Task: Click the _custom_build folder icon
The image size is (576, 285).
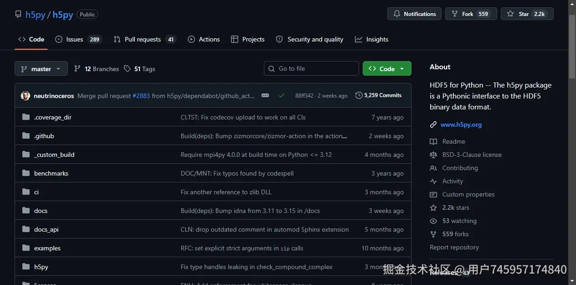Action: (26, 155)
